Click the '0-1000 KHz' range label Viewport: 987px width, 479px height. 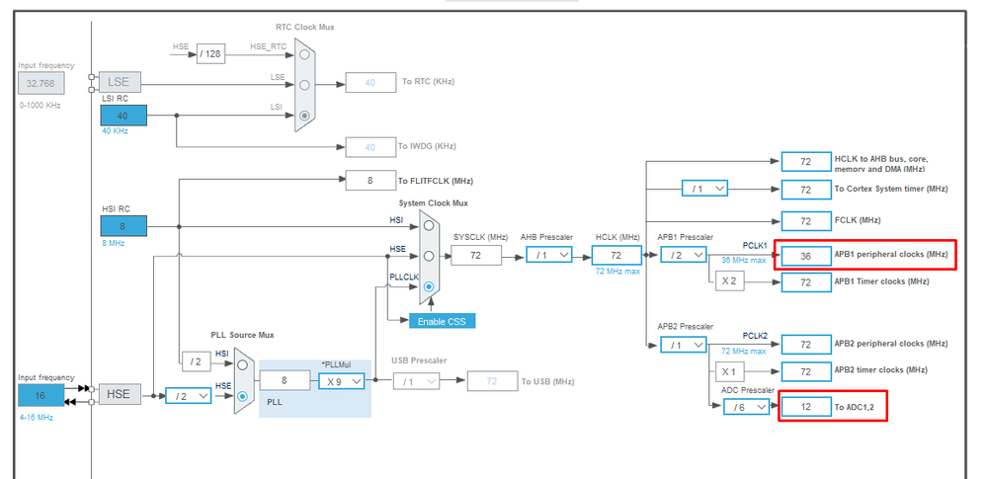(x=40, y=105)
